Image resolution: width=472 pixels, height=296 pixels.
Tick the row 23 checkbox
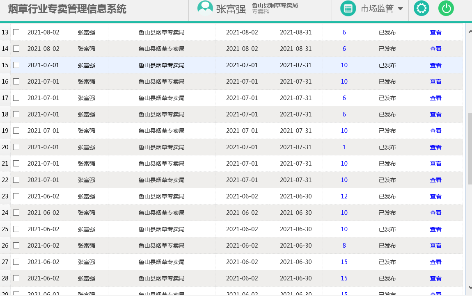click(x=16, y=196)
